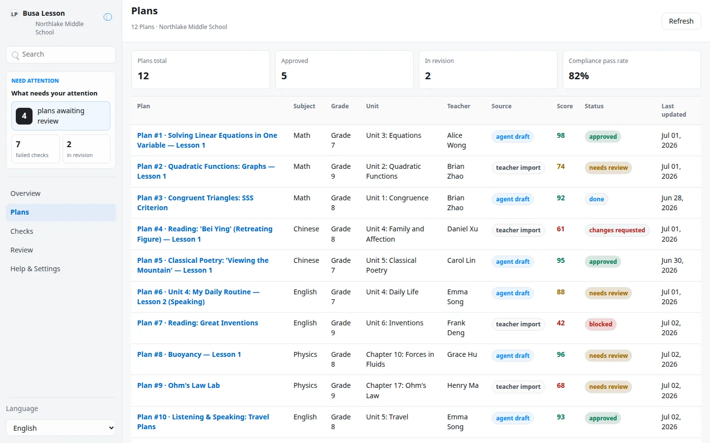Sort by the Subject column header

(304, 106)
